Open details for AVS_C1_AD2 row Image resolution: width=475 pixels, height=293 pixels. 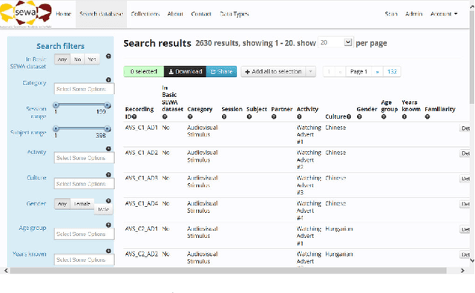[x=465, y=154]
